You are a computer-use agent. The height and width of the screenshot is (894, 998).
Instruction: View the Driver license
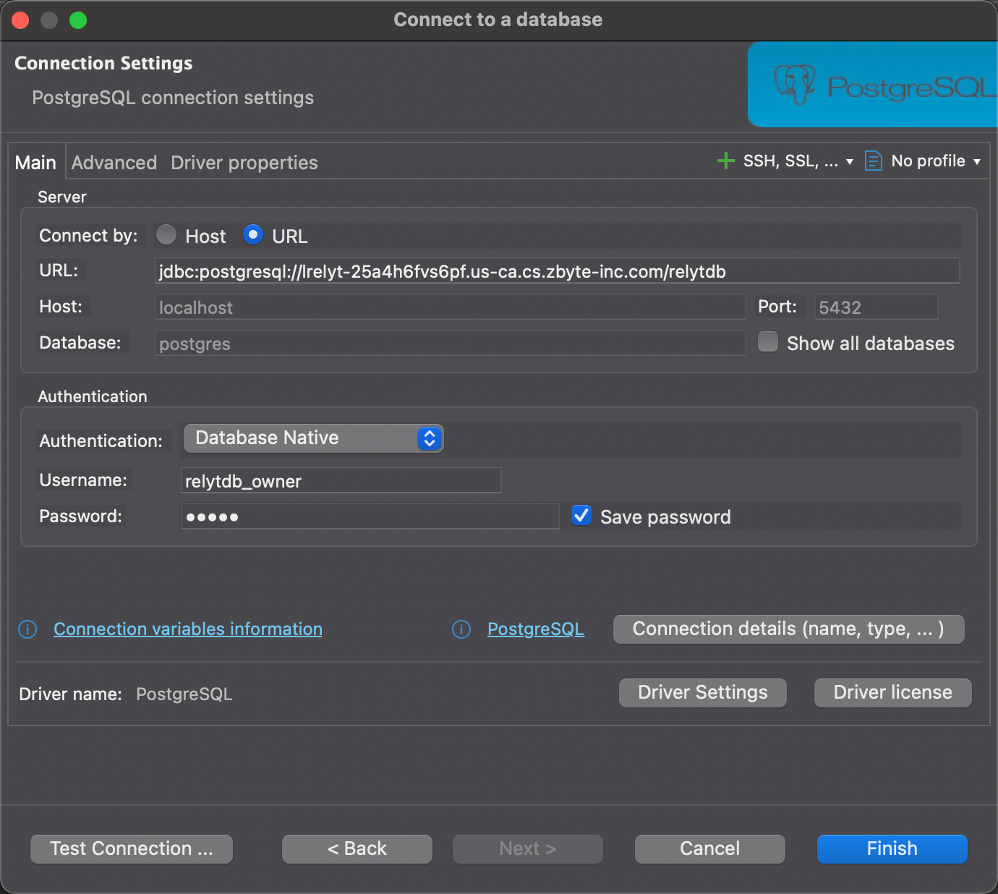tap(893, 693)
